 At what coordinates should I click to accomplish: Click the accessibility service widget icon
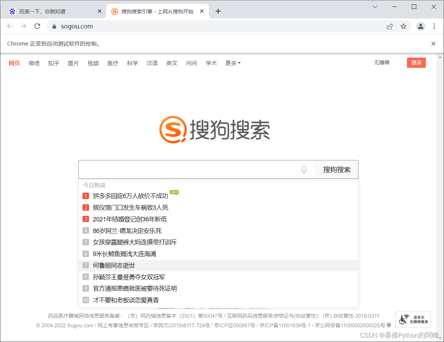(413, 319)
